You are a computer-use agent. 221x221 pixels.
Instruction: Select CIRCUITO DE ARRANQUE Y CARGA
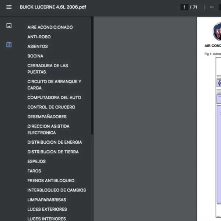[54, 85]
